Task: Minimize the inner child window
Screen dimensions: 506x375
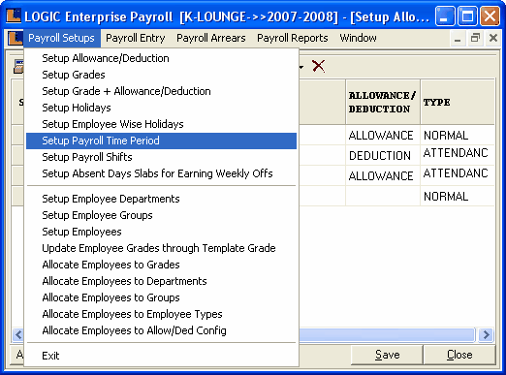Action: pyautogui.click(x=458, y=38)
